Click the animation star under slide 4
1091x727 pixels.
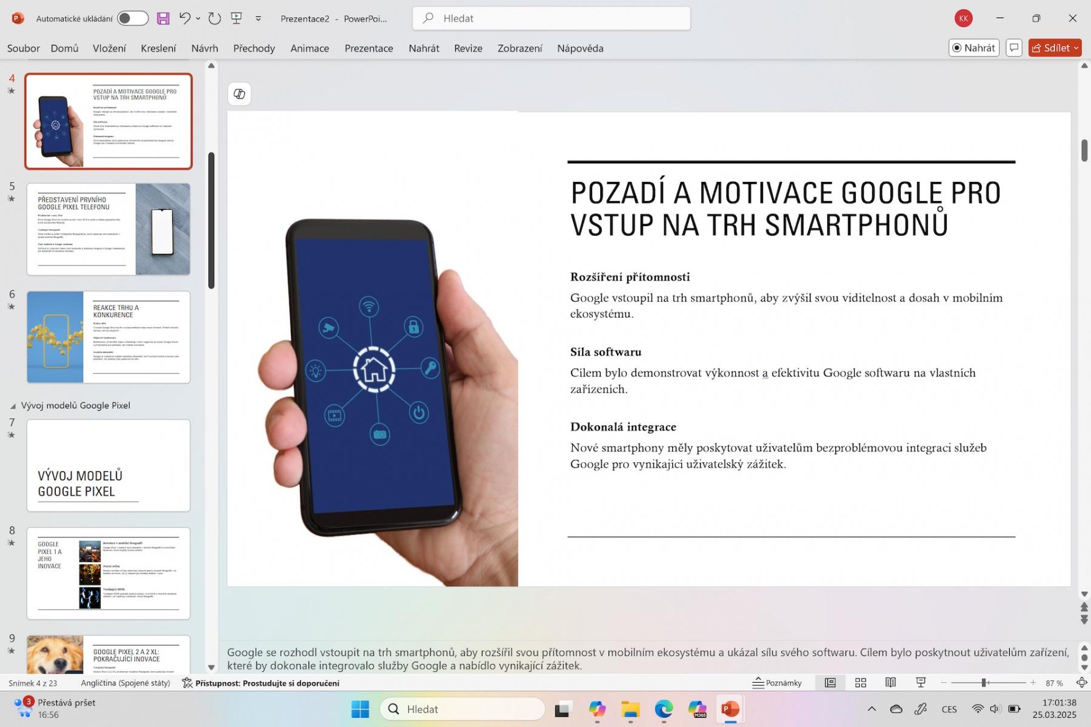click(11, 91)
